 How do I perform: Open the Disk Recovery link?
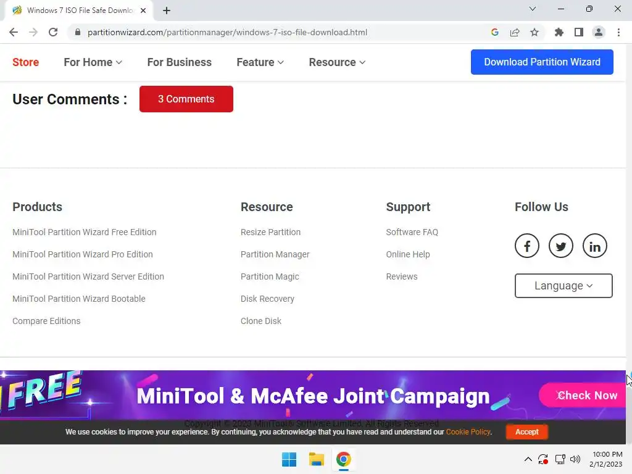267,299
